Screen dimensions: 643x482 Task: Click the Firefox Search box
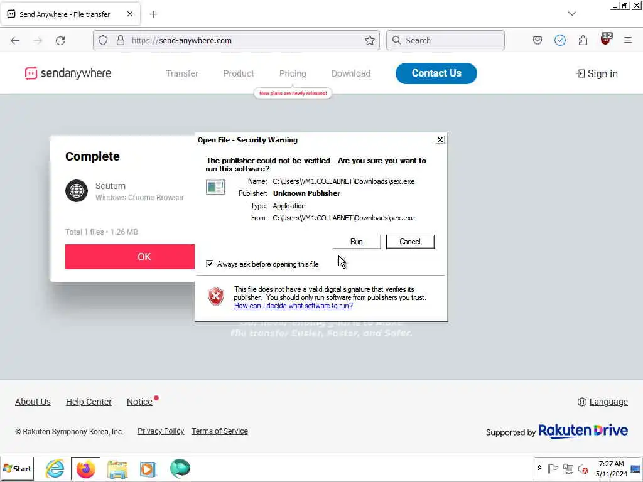(x=445, y=40)
